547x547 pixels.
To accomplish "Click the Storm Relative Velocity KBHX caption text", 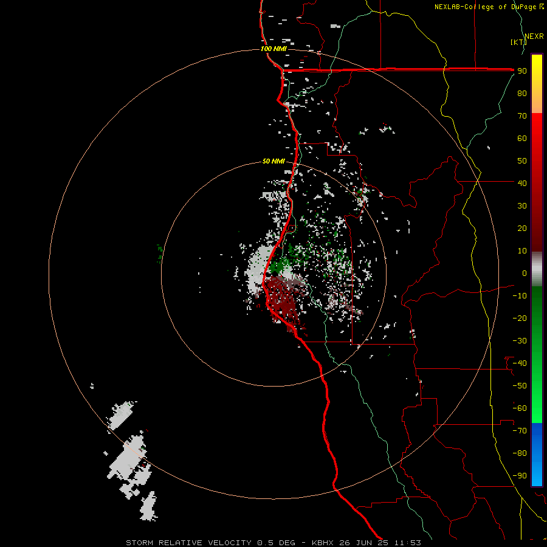I will [273, 543].
